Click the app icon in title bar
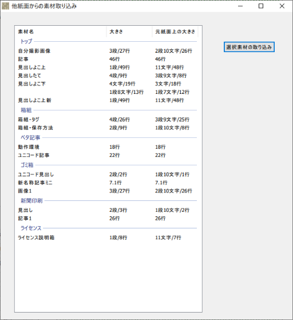Image resolution: width=293 pixels, height=320 pixels. coord(5,6)
